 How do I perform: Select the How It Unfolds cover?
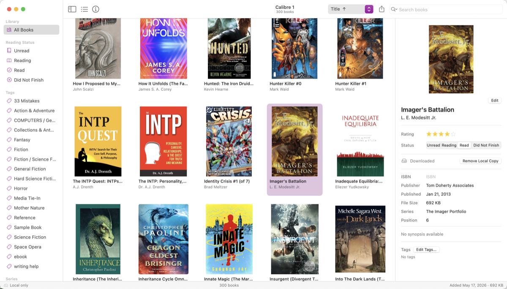[x=164, y=49]
